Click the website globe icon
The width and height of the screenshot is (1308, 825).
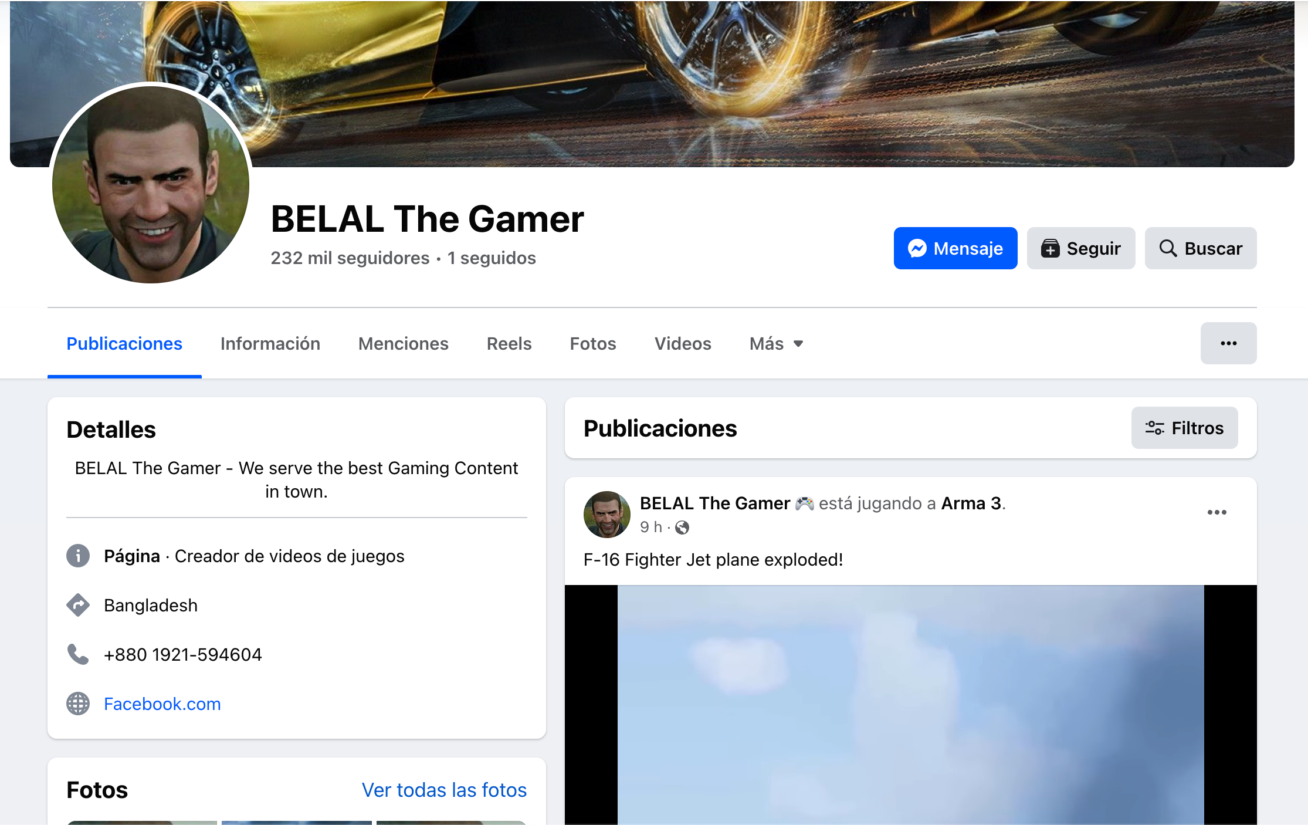pos(78,704)
